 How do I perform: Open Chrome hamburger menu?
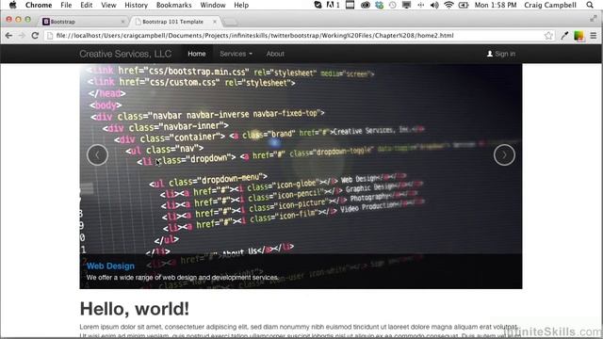click(594, 36)
